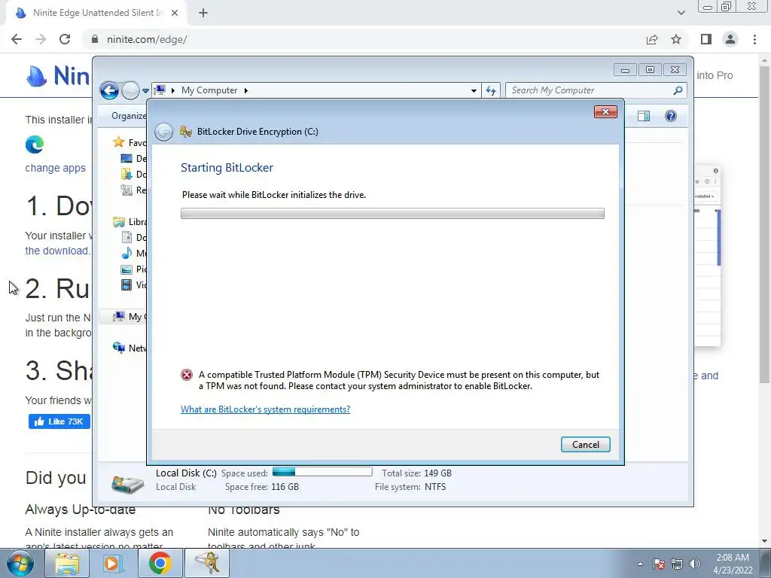Click the BitLocker key icon in dialog title
This screenshot has width=771, height=578.
[x=185, y=131]
